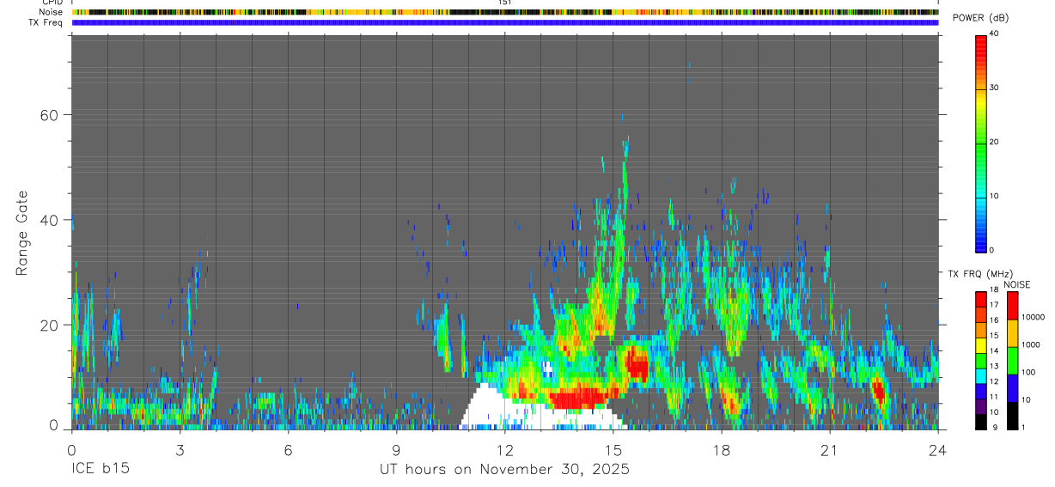Select the 151 CPID value label

coord(505,3)
